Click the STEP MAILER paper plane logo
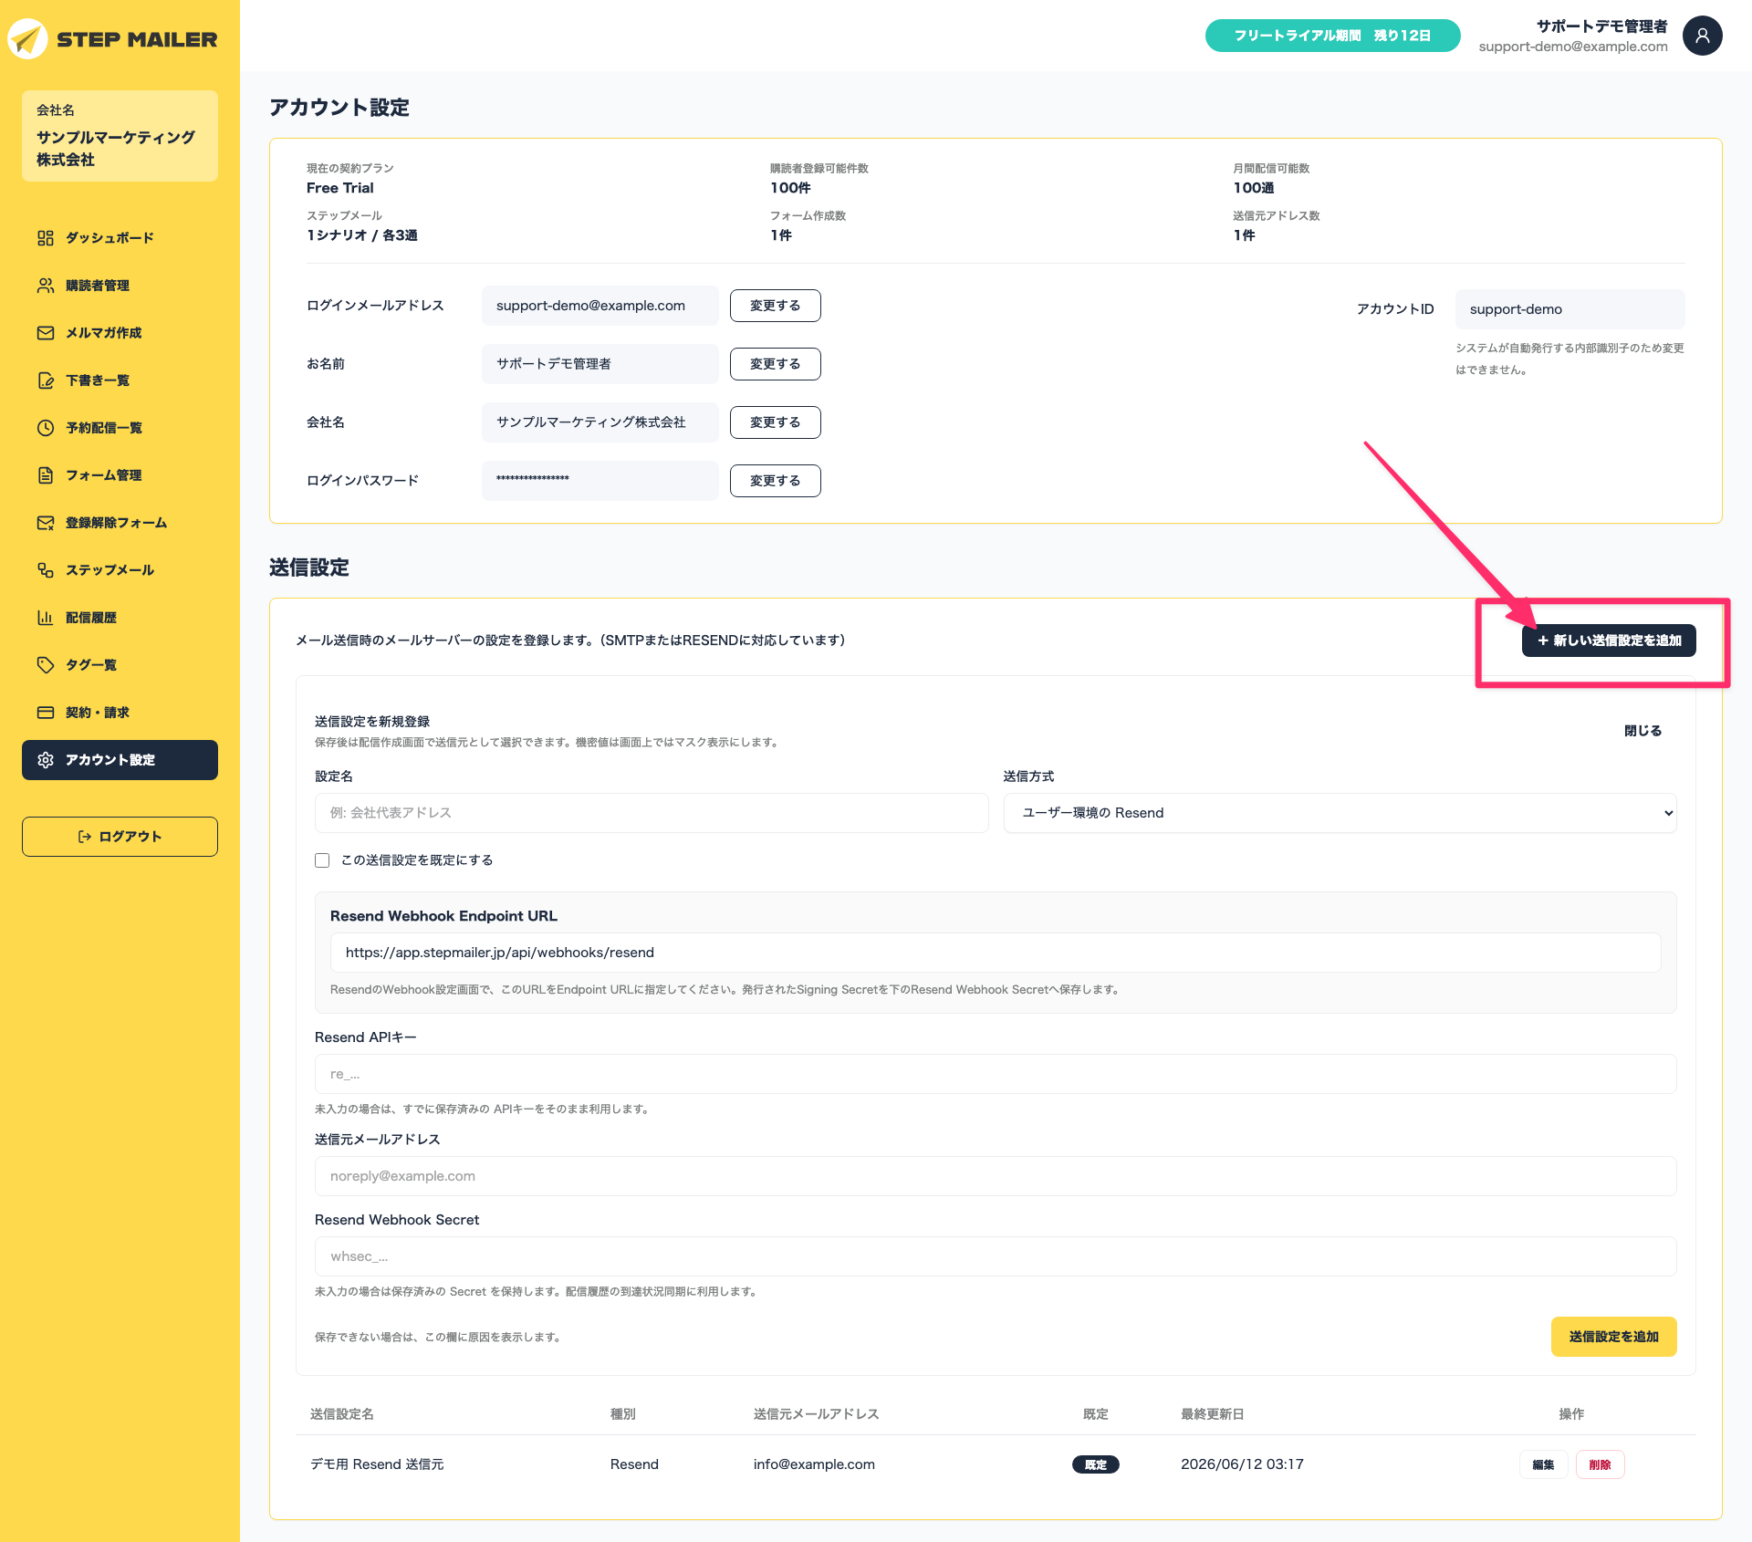Screen dimensions: 1752x1542 point(27,39)
